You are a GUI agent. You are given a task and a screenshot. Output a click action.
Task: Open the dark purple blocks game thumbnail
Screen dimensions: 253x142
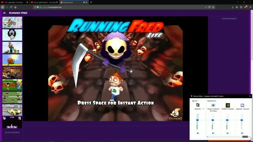coord(12,122)
